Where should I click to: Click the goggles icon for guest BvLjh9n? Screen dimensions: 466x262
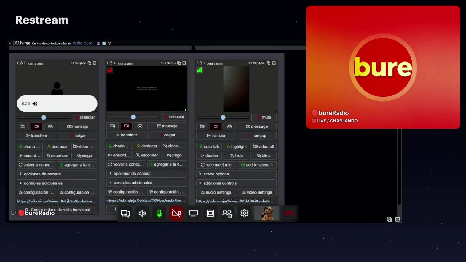tap(50, 126)
